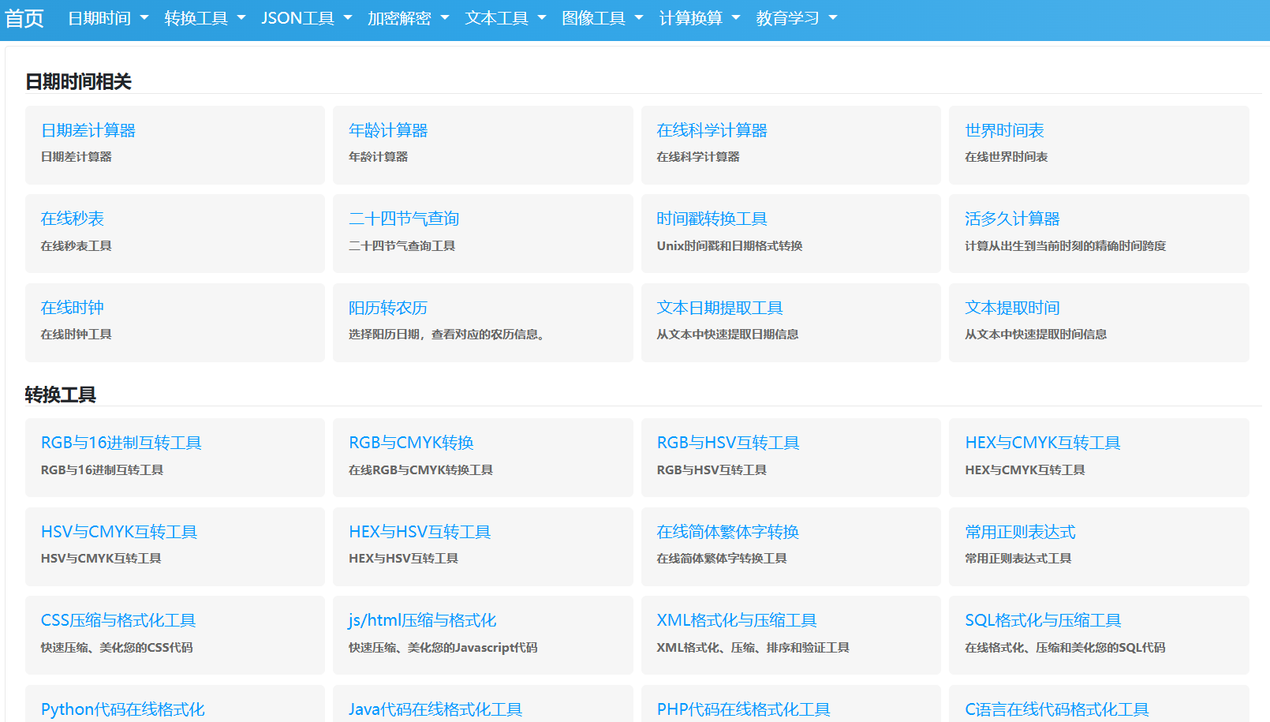Screen dimensions: 1270x722
Task: View the 世界时间表 page
Action: tap(1004, 130)
